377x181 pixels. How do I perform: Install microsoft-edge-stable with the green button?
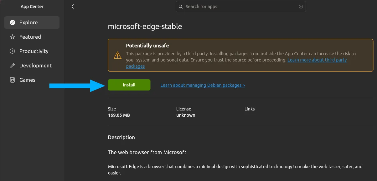[129, 85]
